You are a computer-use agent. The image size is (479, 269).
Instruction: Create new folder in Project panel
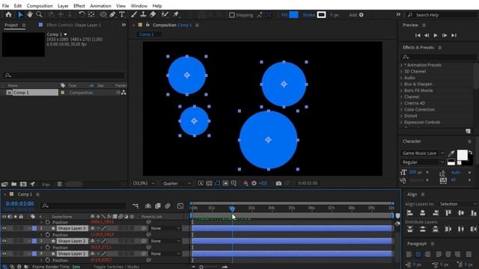click(x=13, y=185)
